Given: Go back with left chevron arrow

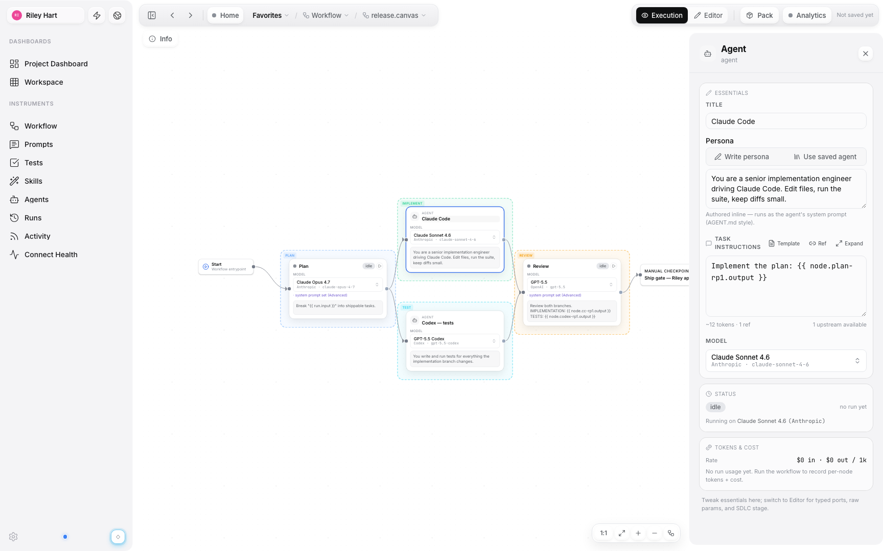Looking at the screenshot, I should (172, 15).
